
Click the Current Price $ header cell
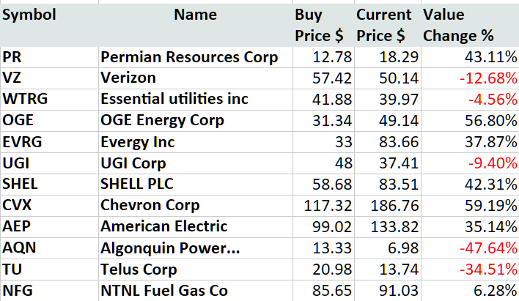(384, 25)
